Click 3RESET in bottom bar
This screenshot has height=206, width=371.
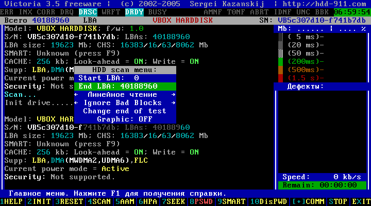click(70, 202)
